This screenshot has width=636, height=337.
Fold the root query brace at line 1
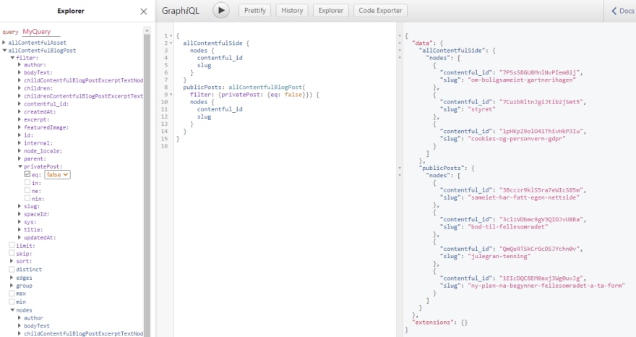pyautogui.click(x=171, y=35)
